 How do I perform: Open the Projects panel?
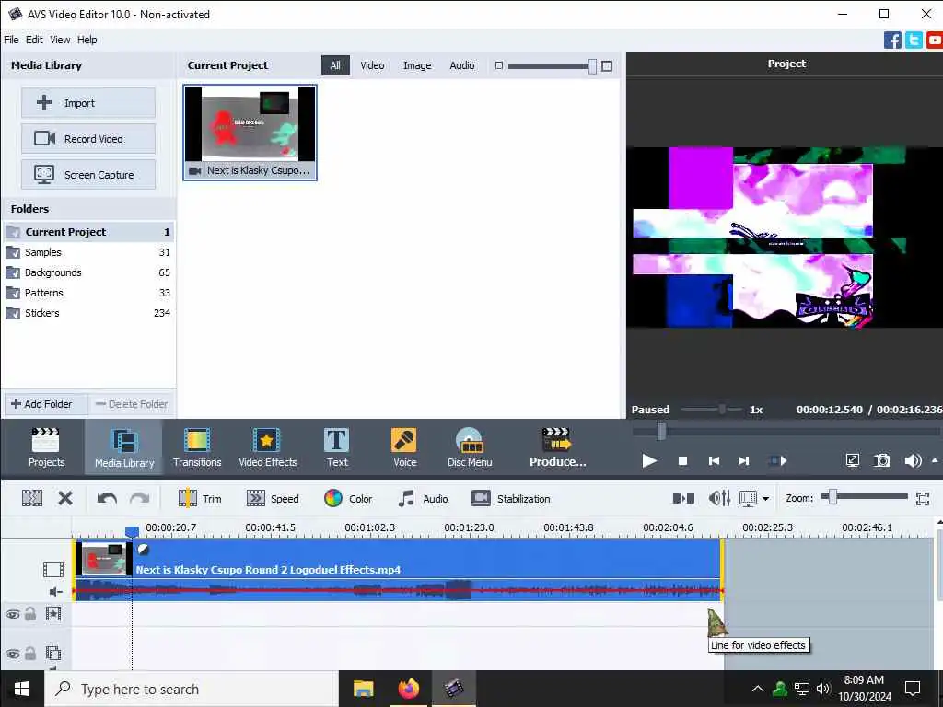coord(46,447)
